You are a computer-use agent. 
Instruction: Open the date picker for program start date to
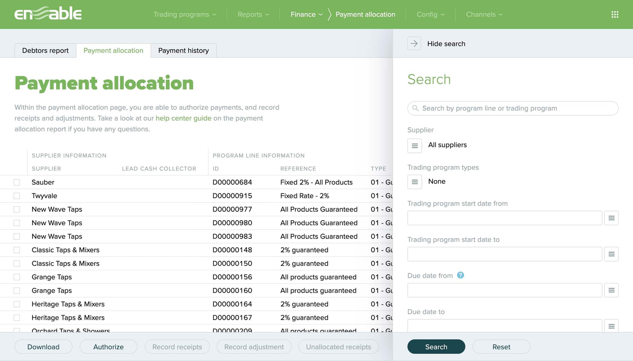(x=611, y=254)
